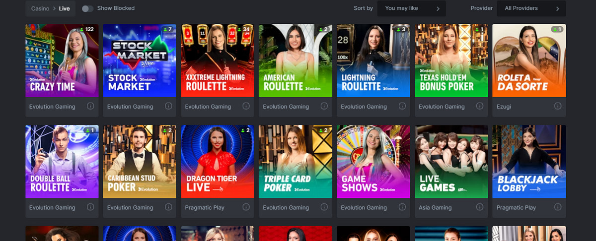Image resolution: width=596 pixels, height=241 pixels.
Task: Launch Lightning Roulette game
Action: click(373, 60)
